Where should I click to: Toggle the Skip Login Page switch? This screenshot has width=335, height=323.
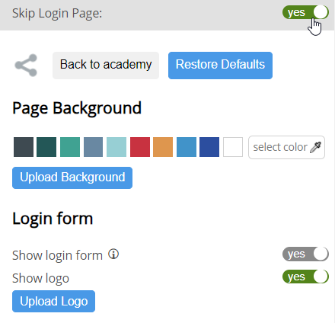point(305,12)
